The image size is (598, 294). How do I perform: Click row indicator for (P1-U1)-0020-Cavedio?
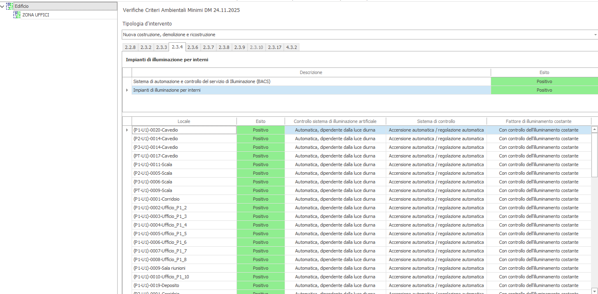pos(127,130)
